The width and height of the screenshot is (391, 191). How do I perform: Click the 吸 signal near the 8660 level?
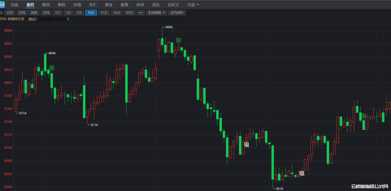point(302,173)
